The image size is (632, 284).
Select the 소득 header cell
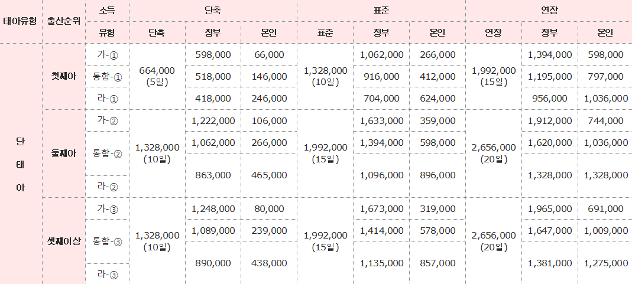(x=107, y=11)
